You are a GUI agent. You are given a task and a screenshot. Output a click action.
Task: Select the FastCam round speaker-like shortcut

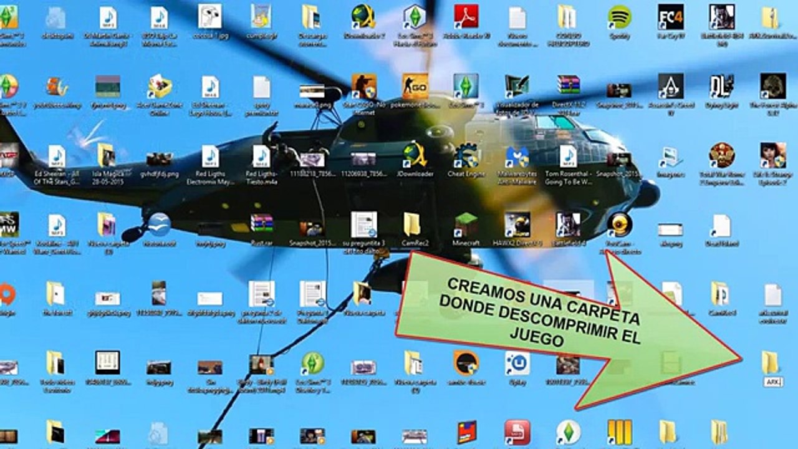coord(619,224)
